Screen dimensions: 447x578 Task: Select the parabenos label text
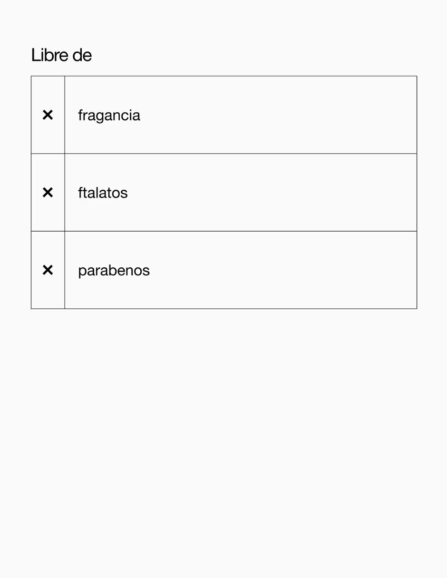[114, 271]
